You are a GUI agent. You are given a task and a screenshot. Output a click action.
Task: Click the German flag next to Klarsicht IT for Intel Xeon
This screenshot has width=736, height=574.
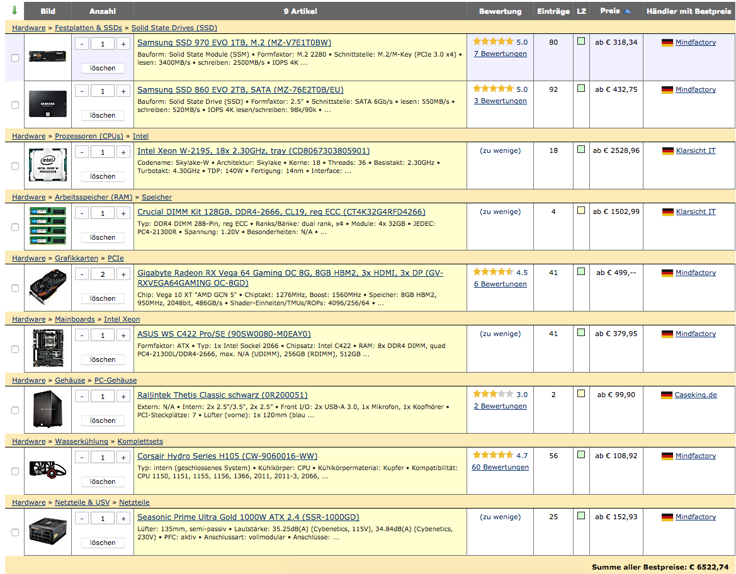(x=667, y=151)
